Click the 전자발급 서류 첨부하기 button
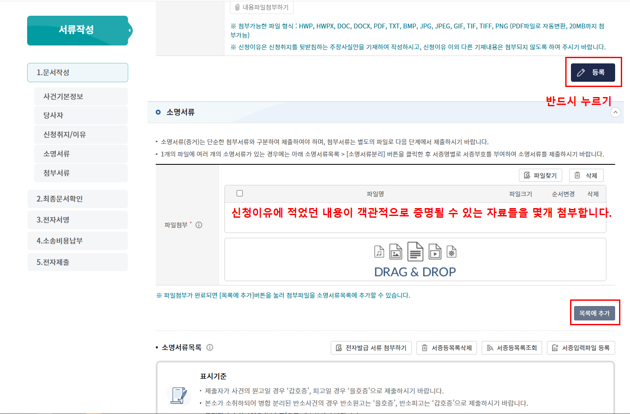Viewport: 630px width, 414px height. [371, 348]
